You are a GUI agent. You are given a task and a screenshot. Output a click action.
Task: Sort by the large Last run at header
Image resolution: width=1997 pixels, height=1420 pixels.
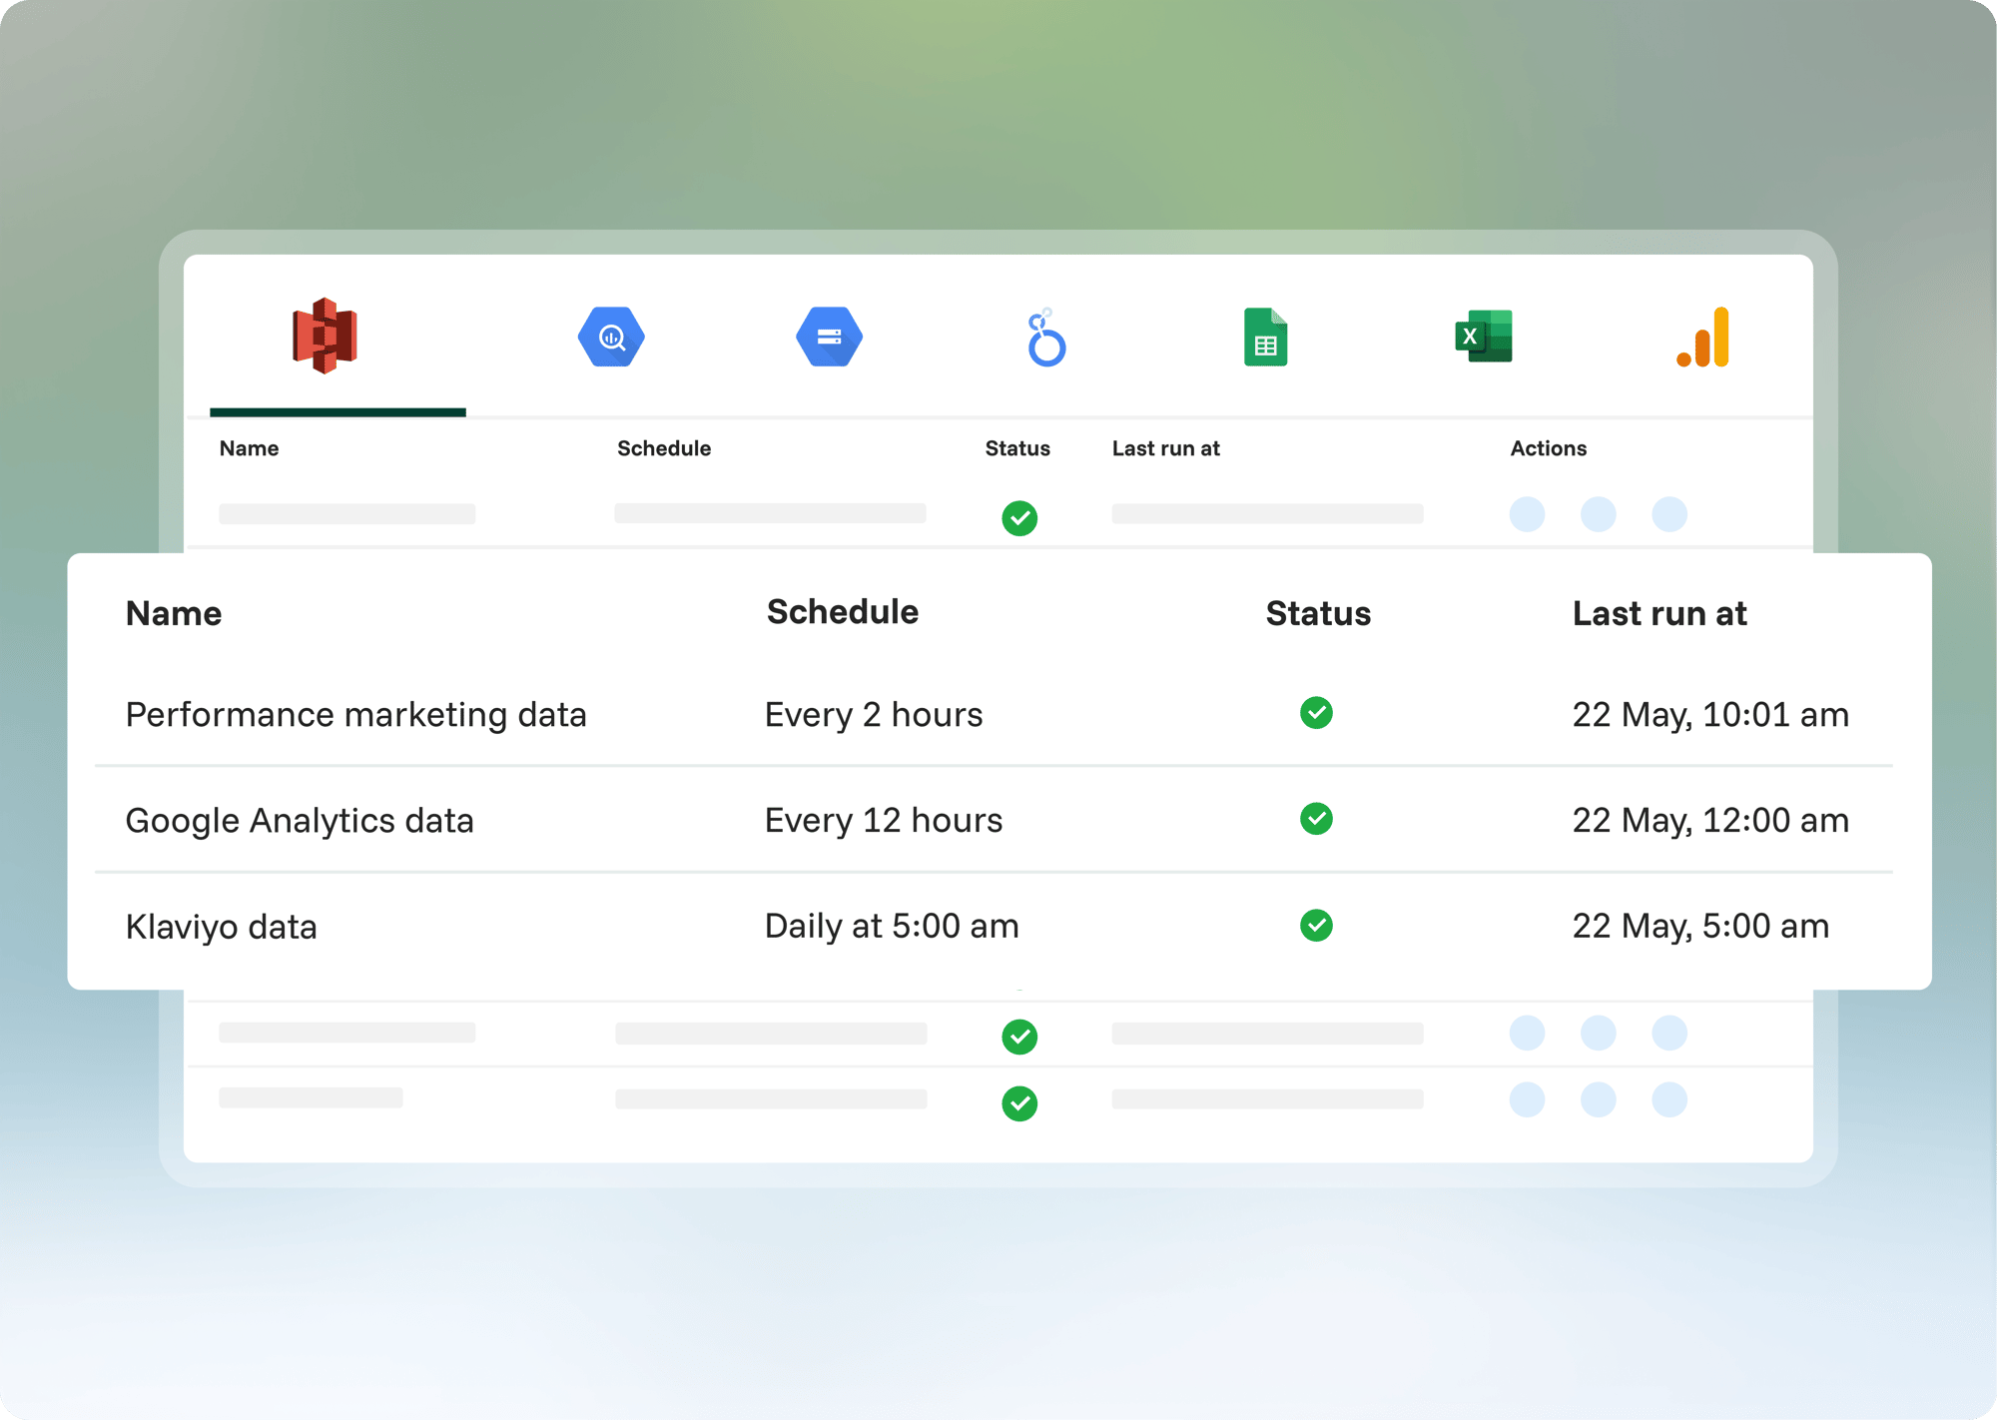pos(1660,613)
